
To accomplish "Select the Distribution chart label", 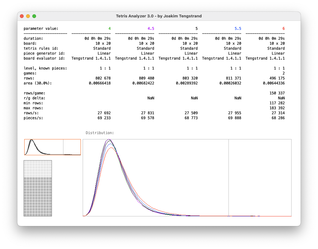I will 99,133.
